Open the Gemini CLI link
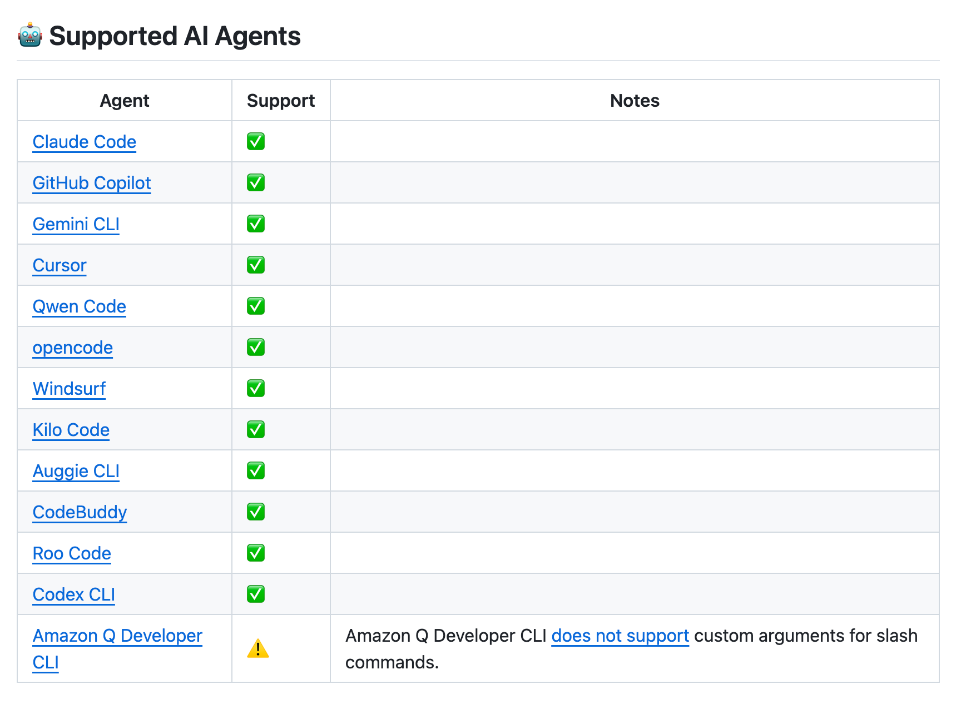 tap(76, 224)
